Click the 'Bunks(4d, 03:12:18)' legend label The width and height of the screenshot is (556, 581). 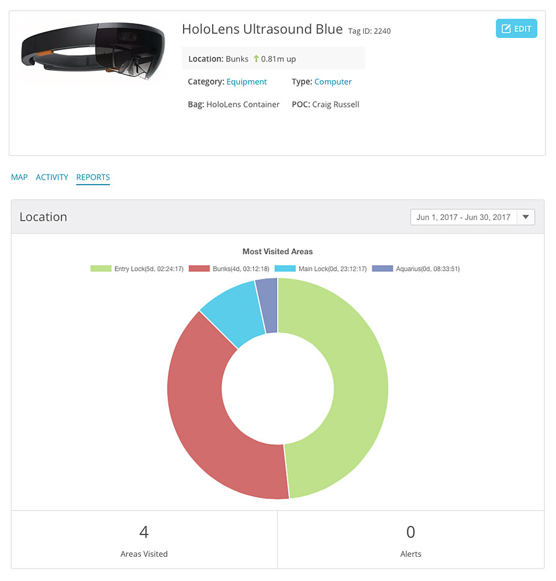(x=241, y=268)
